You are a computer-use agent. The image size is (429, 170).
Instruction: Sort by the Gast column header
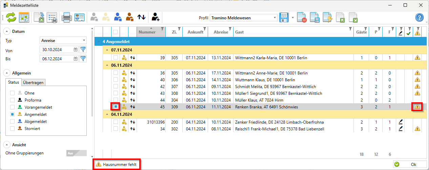[293, 32]
